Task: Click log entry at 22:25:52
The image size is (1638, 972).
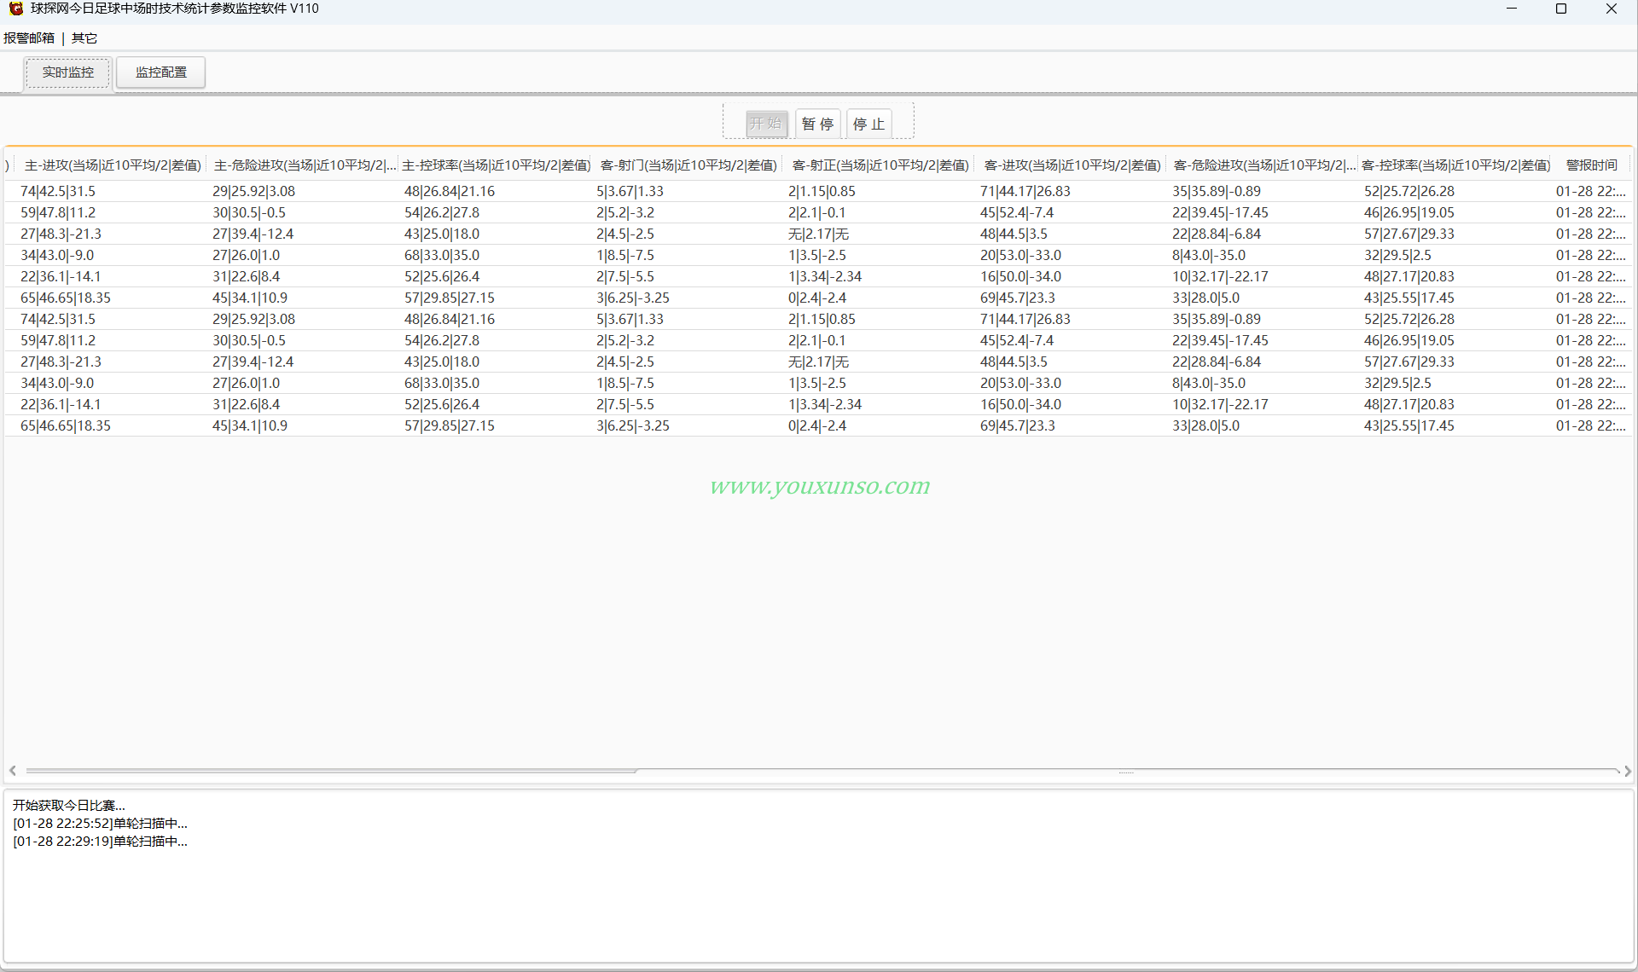Action: click(100, 824)
